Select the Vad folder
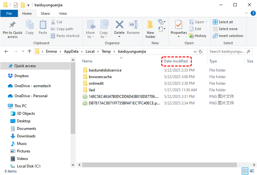The height and width of the screenshot is (175, 257). [x=92, y=90]
